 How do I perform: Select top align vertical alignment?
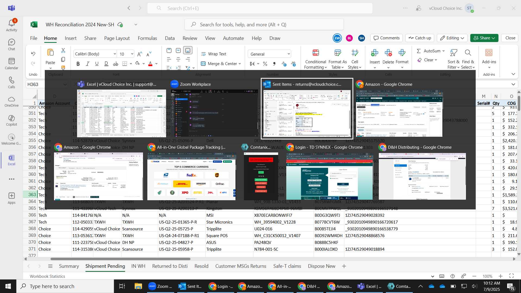click(x=169, y=50)
